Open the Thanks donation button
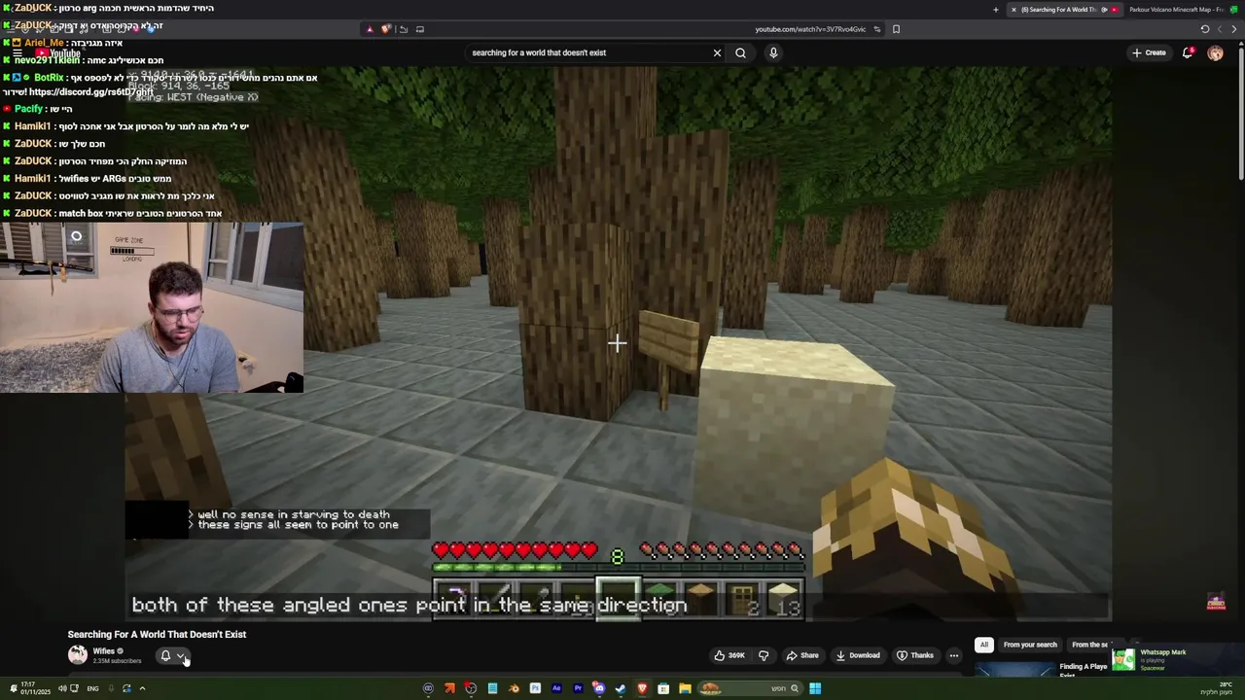The height and width of the screenshot is (700, 1245). (x=915, y=655)
